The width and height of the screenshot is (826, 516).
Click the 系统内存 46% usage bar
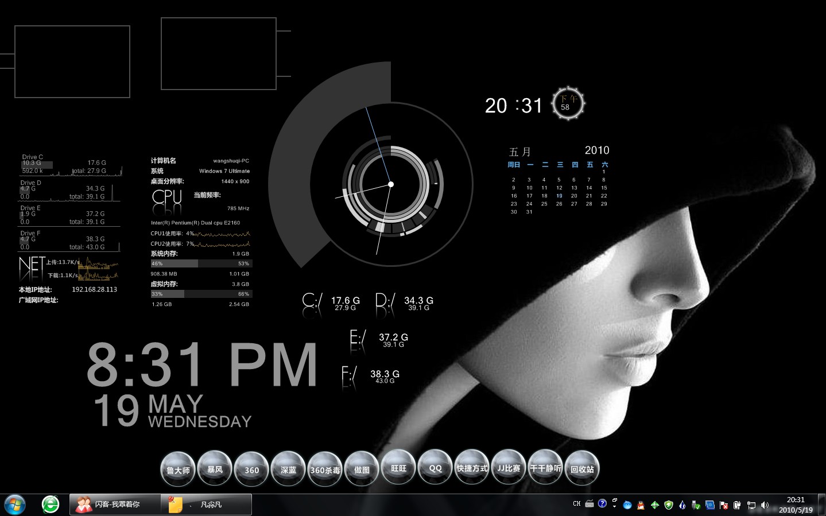click(x=201, y=263)
